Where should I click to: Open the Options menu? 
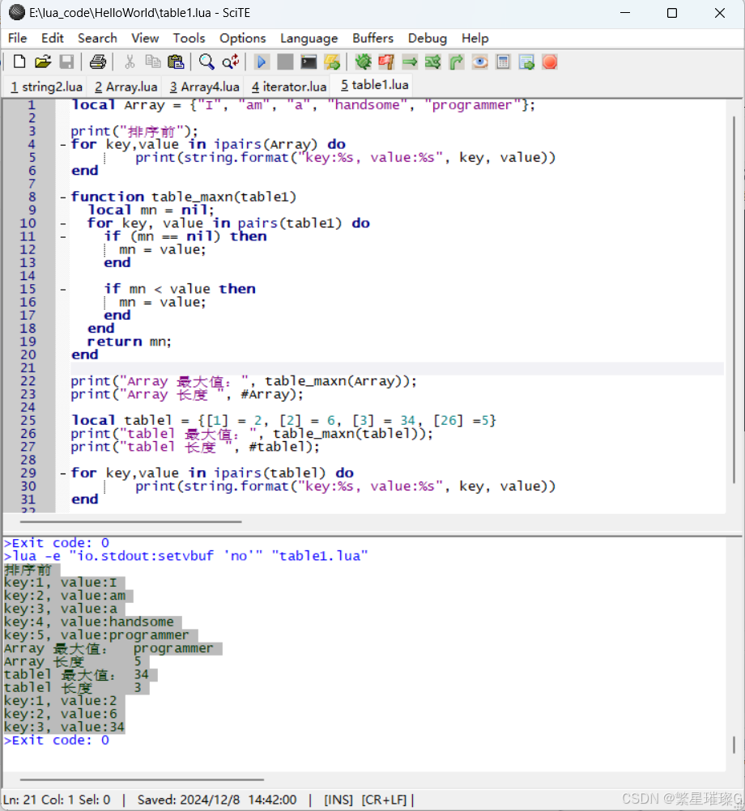(x=243, y=38)
